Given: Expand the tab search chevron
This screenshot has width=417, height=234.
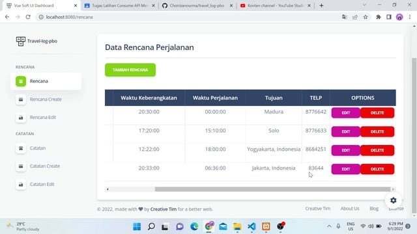Looking at the screenshot, I should (365, 5).
